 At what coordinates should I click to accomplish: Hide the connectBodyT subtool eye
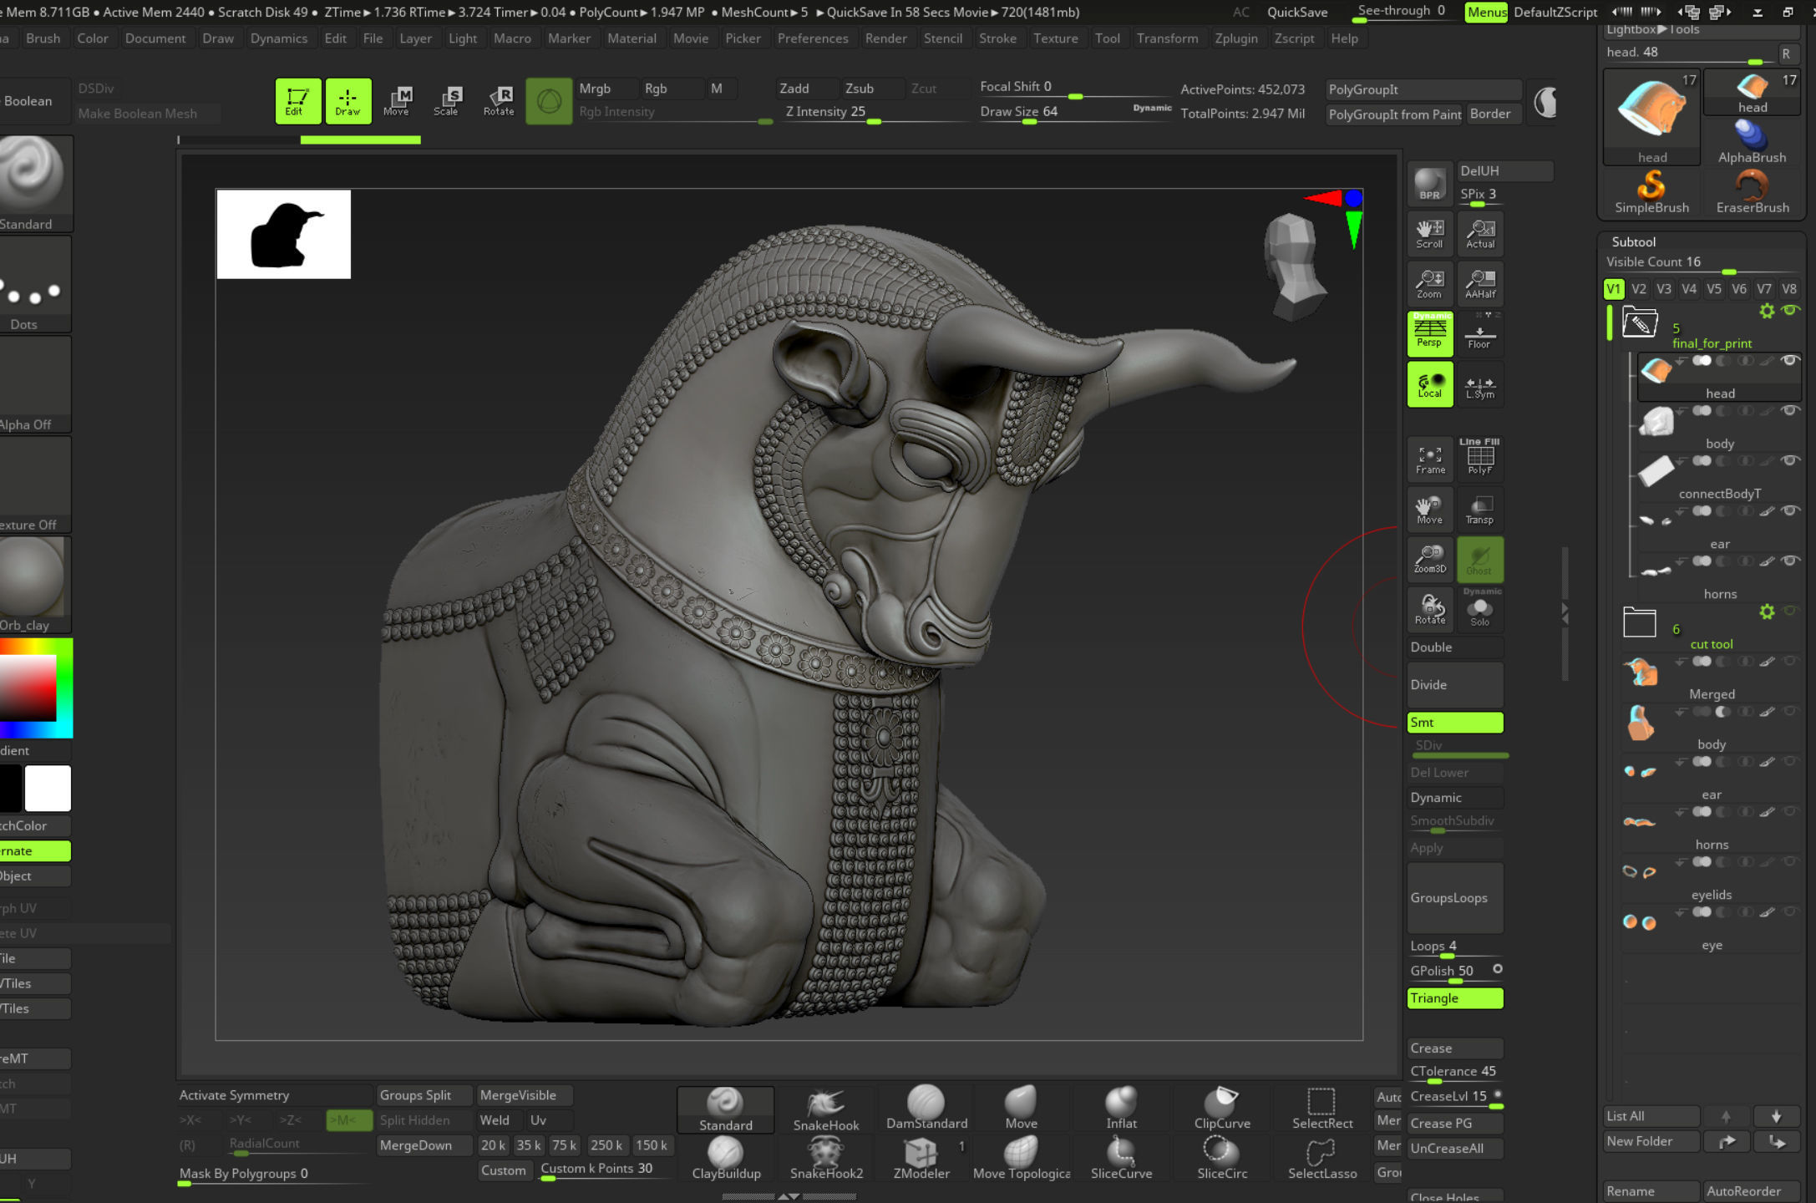point(1789,460)
